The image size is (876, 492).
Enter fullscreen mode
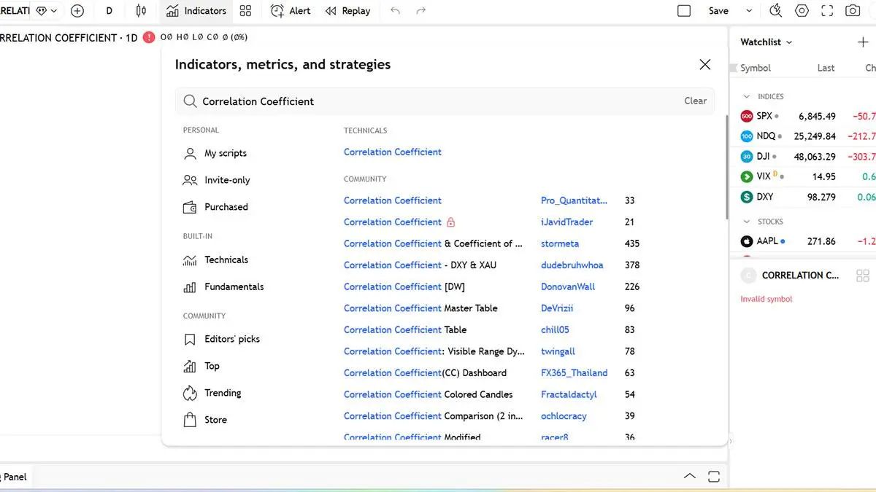pos(827,11)
